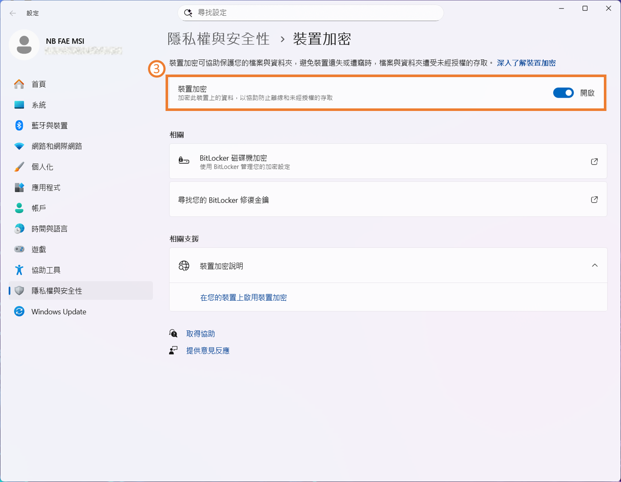The image size is (621, 482).
Task: Click the Wi-Fi icon for 網路和網際網路
Action: (x=19, y=146)
